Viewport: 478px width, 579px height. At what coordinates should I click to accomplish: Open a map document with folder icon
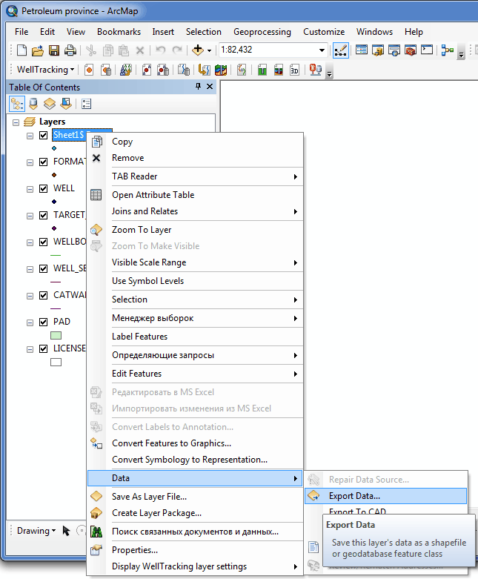coord(38,50)
